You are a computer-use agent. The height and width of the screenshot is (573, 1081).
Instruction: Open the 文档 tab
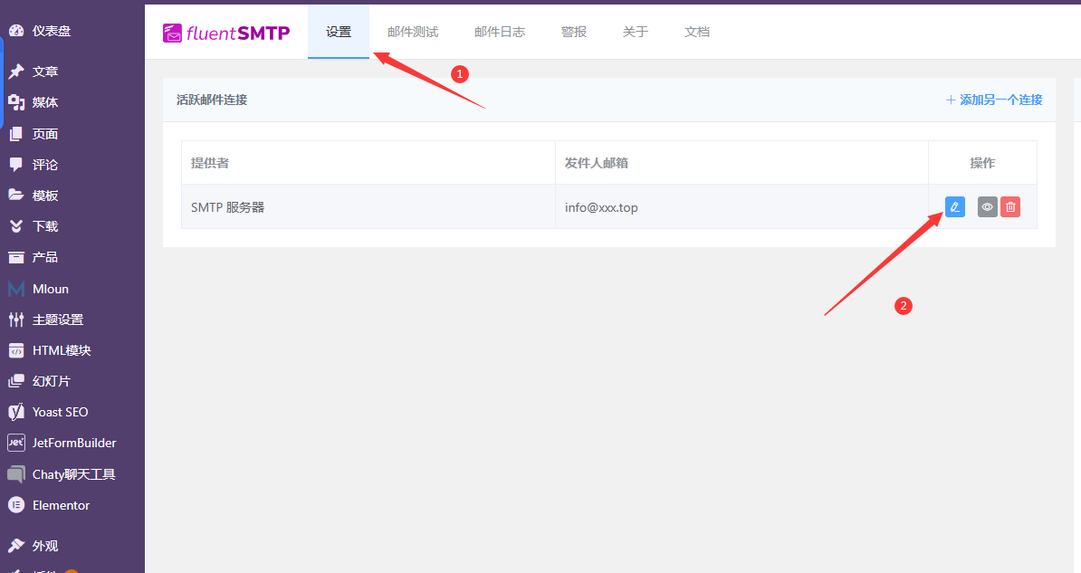(x=697, y=32)
